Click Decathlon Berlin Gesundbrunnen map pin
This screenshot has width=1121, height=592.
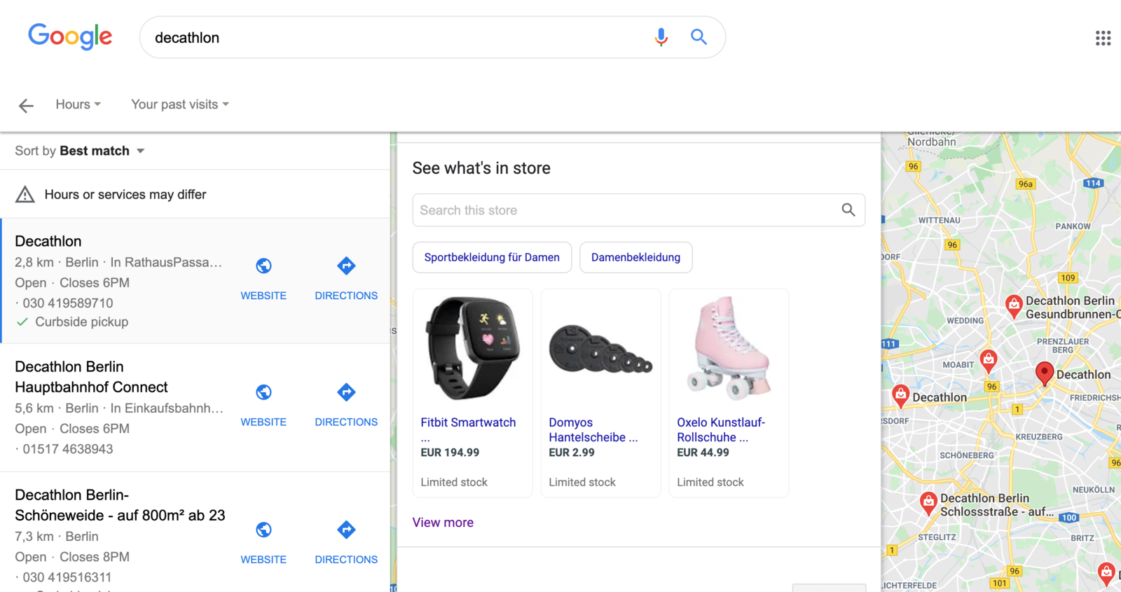(1013, 305)
